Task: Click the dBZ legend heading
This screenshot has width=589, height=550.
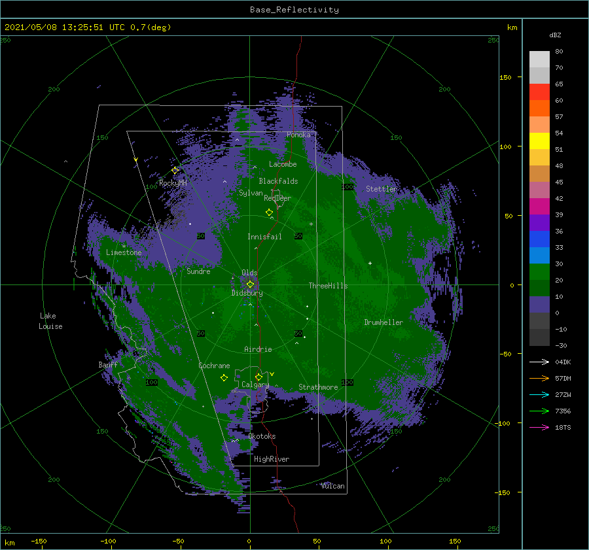Action: [555, 35]
